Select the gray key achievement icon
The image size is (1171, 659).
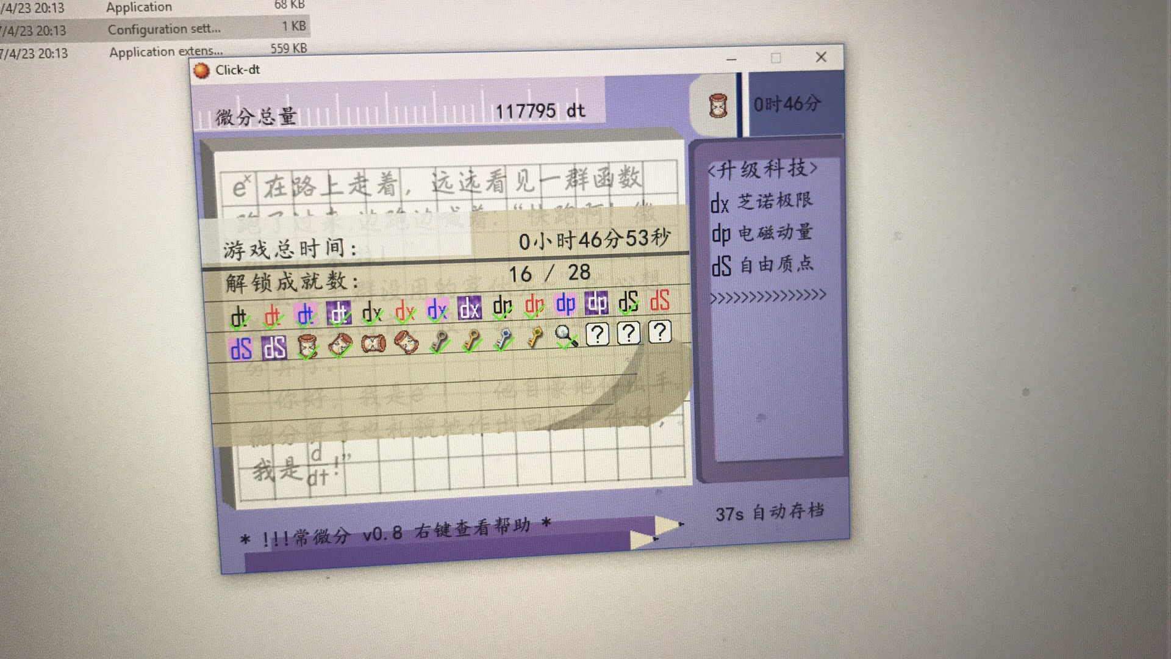click(439, 341)
